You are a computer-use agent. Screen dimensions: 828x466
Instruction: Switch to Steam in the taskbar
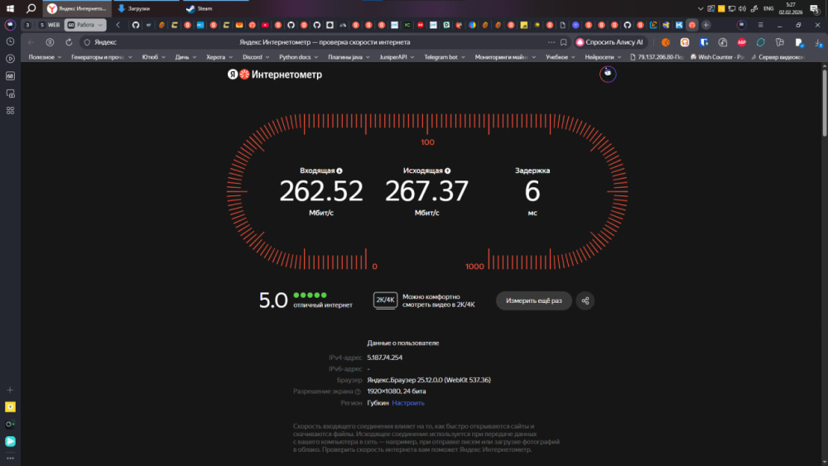click(199, 8)
